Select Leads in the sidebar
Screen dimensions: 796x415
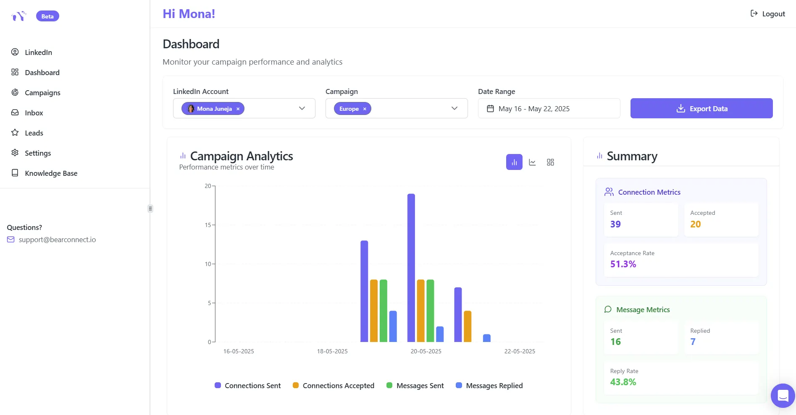point(34,133)
